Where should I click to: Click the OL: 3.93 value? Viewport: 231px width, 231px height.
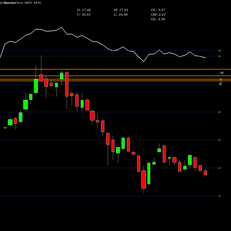[158, 19]
